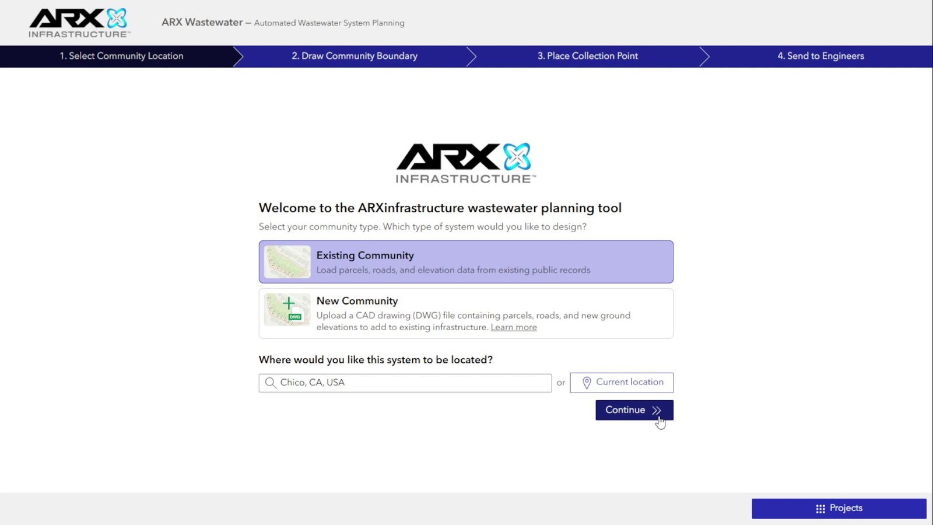
Task: Open step 2 Draw Community Boundary
Action: click(355, 56)
